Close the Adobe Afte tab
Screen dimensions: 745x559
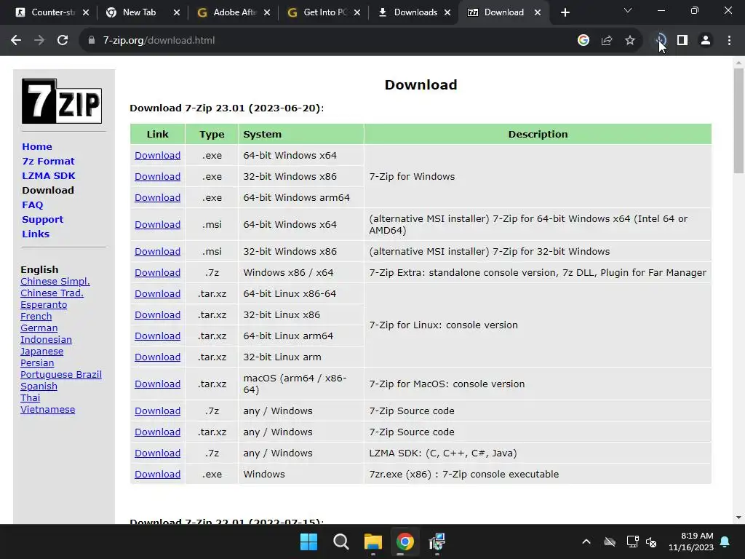point(267,12)
